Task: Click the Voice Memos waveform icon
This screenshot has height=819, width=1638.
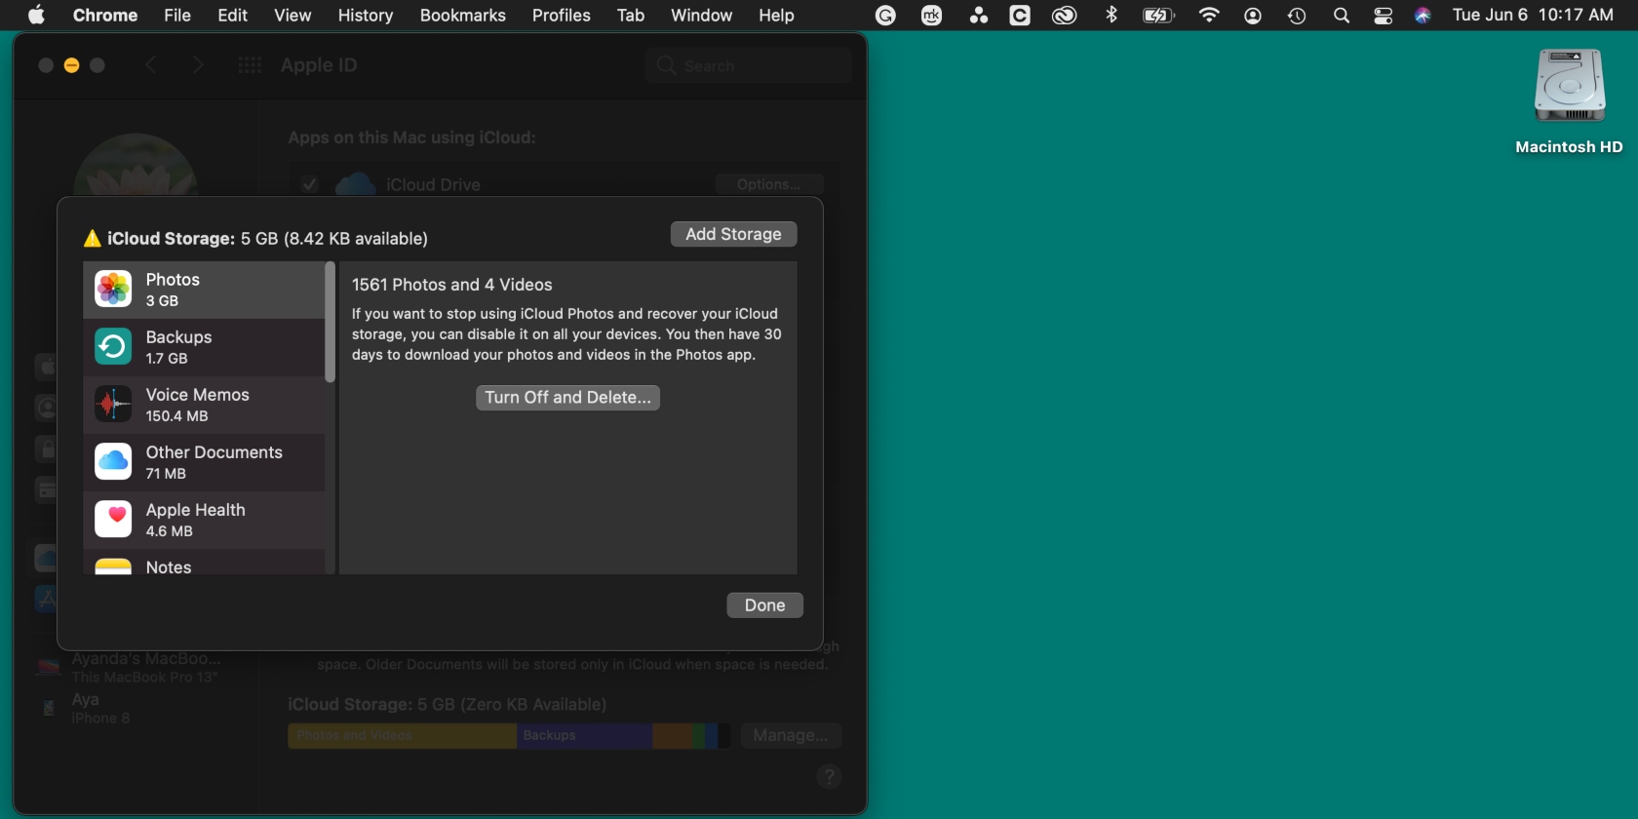Action: (113, 405)
